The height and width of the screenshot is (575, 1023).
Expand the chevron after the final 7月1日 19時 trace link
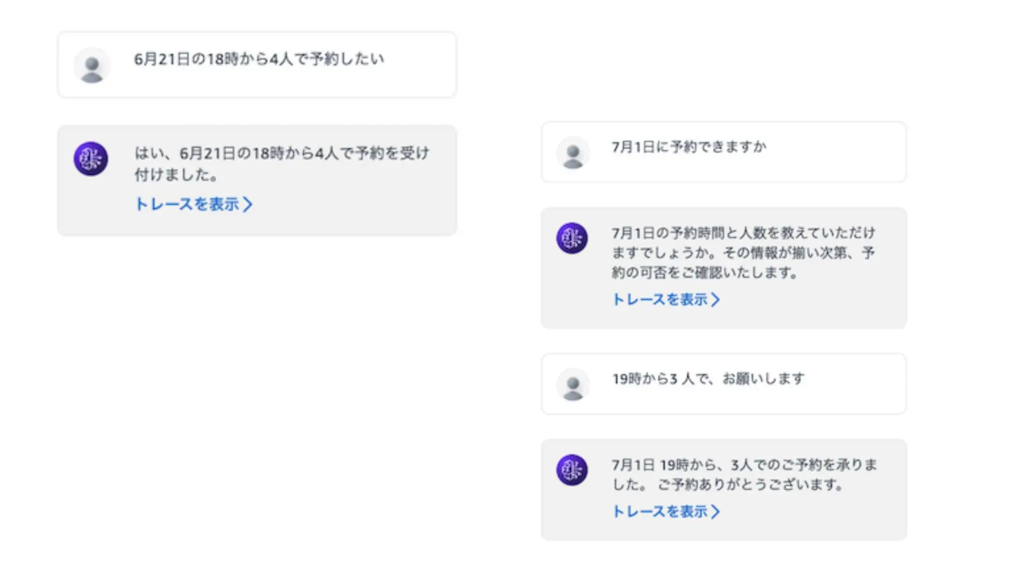(716, 512)
